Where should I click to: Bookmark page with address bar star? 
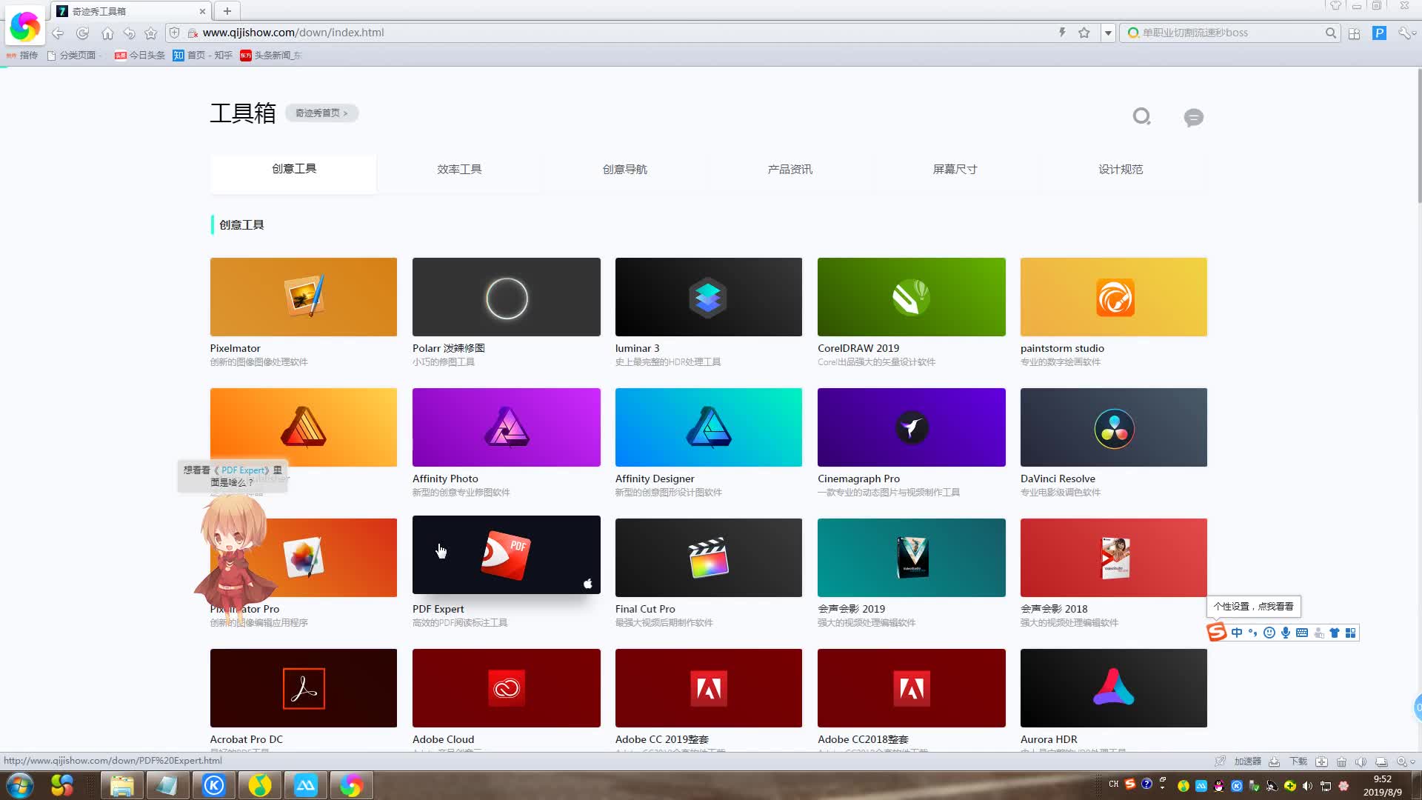pos(1084,33)
